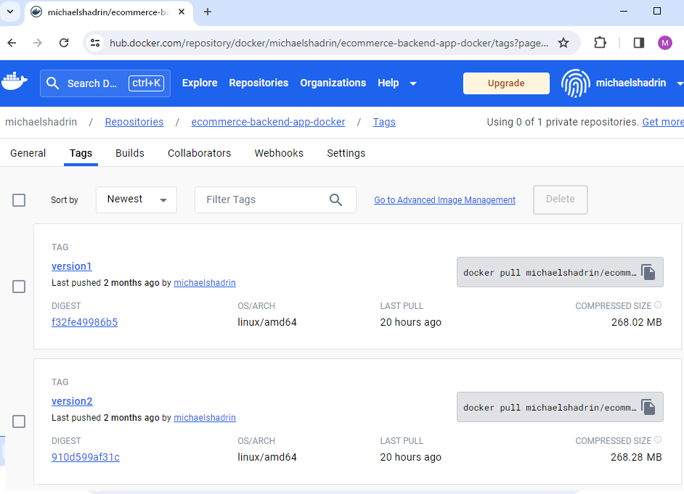Focus the Search Docker Hub field
The image size is (684, 494).
coord(105,83)
